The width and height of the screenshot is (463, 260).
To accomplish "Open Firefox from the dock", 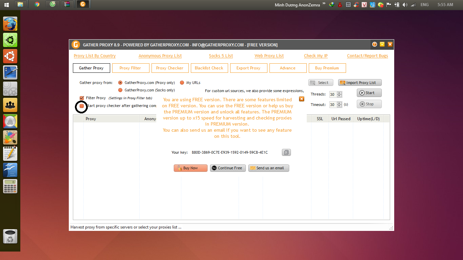I will coord(10,24).
